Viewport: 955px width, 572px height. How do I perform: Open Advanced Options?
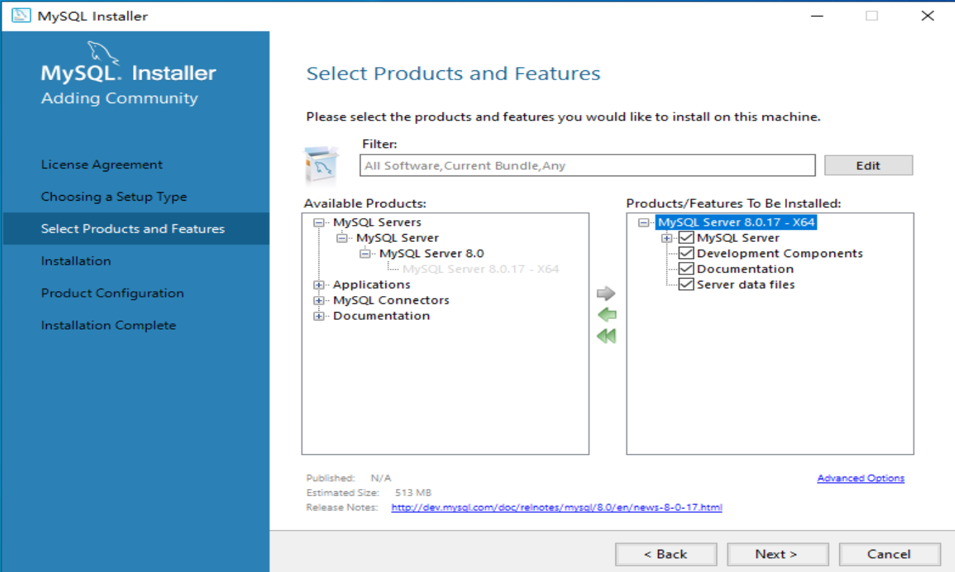point(860,478)
